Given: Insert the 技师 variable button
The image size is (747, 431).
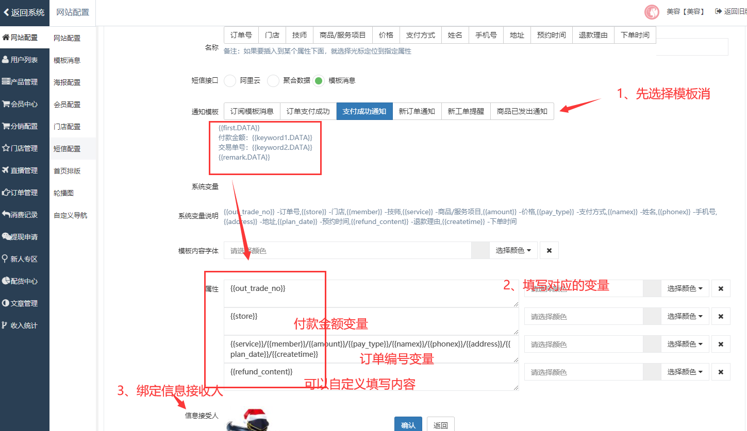Looking at the screenshot, I should (300, 35).
